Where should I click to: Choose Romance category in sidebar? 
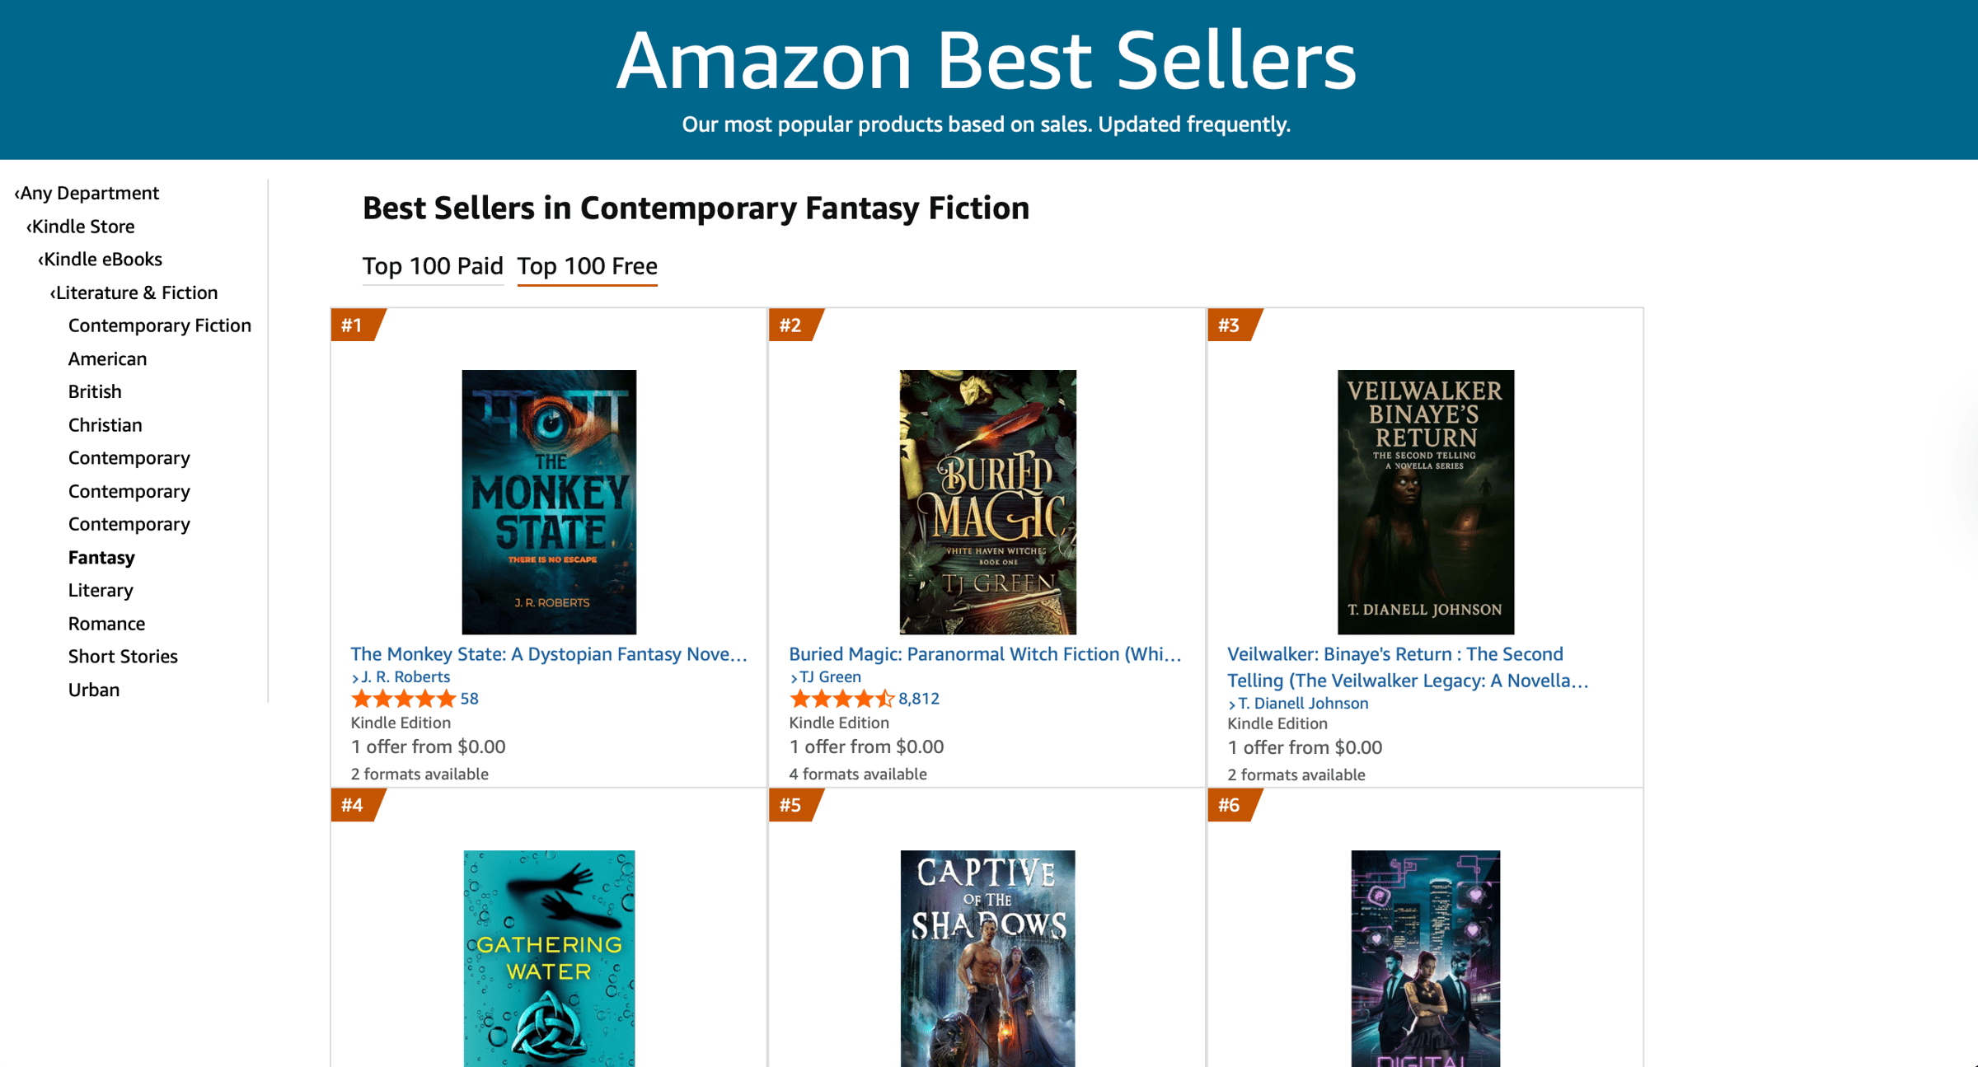coord(106,624)
